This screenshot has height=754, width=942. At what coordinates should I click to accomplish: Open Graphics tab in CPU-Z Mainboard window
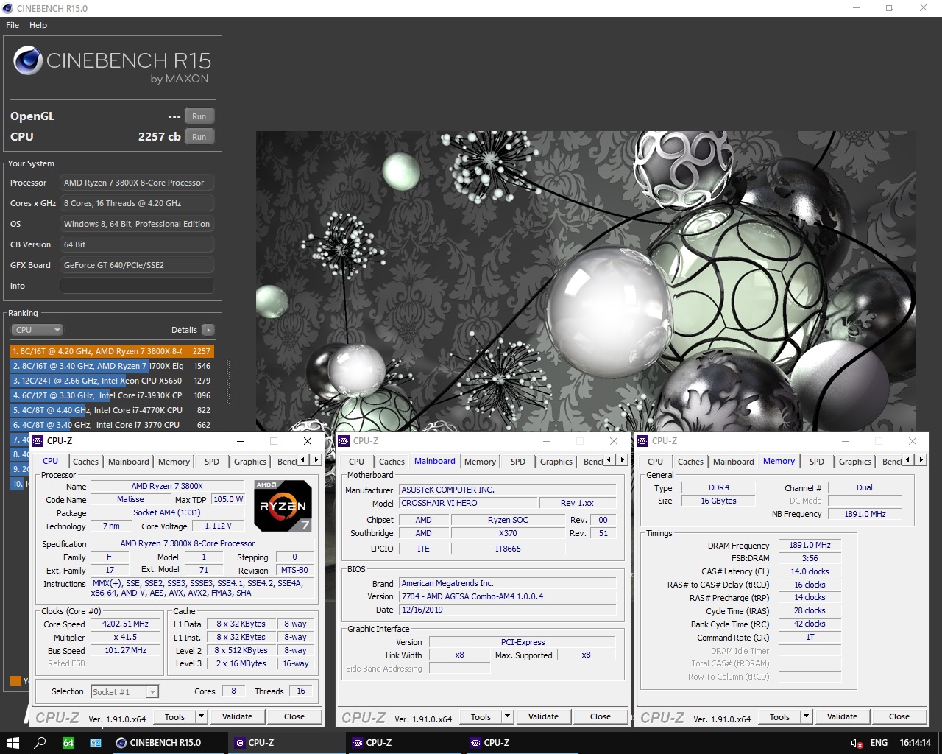click(x=556, y=462)
